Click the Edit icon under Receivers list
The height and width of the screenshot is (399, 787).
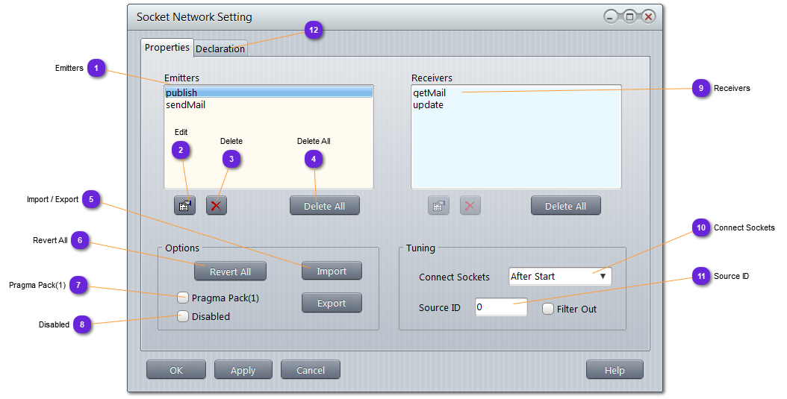(x=438, y=206)
